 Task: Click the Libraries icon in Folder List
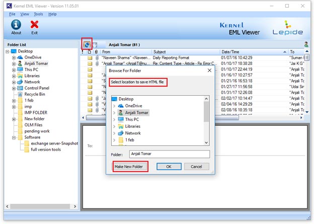point(20,76)
